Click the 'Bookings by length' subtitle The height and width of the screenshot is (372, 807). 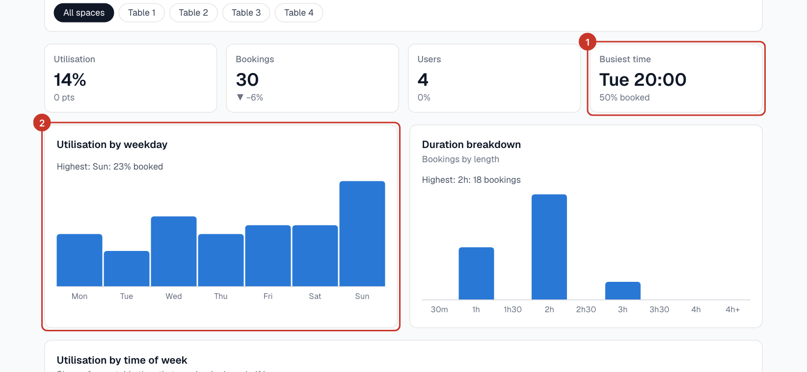[x=460, y=159]
